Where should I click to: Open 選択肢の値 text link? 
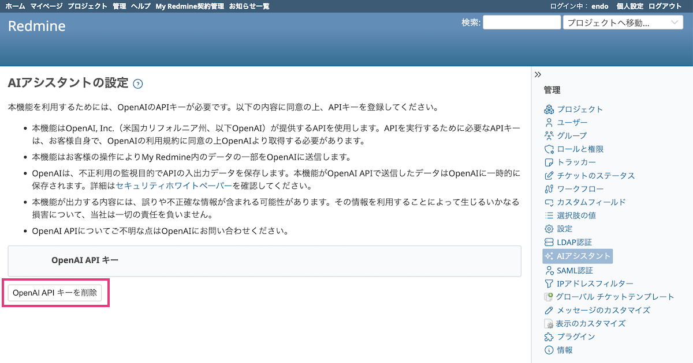[x=576, y=215]
